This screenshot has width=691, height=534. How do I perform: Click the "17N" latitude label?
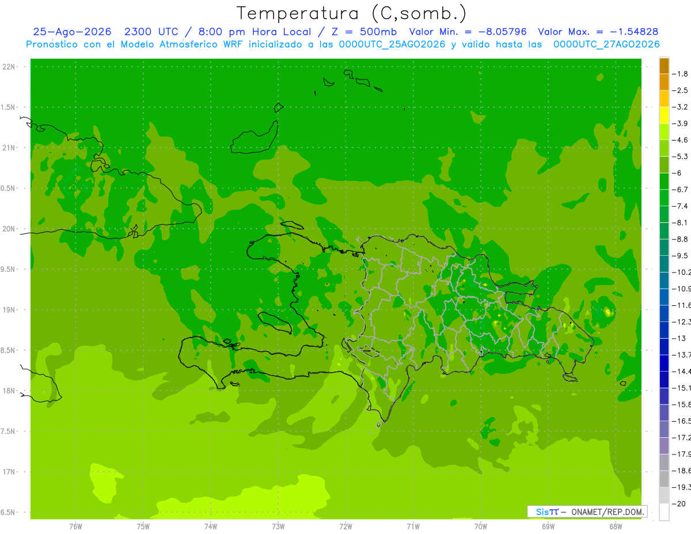click(9, 472)
